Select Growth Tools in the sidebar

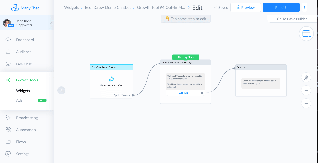coord(27,80)
